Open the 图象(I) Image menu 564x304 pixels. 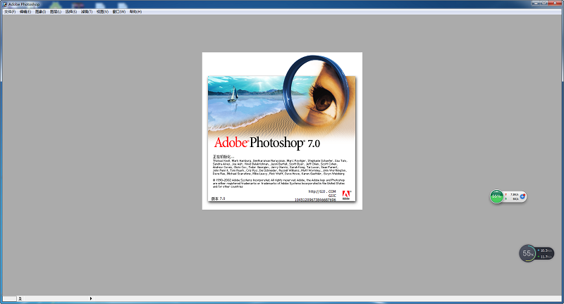[x=41, y=12]
